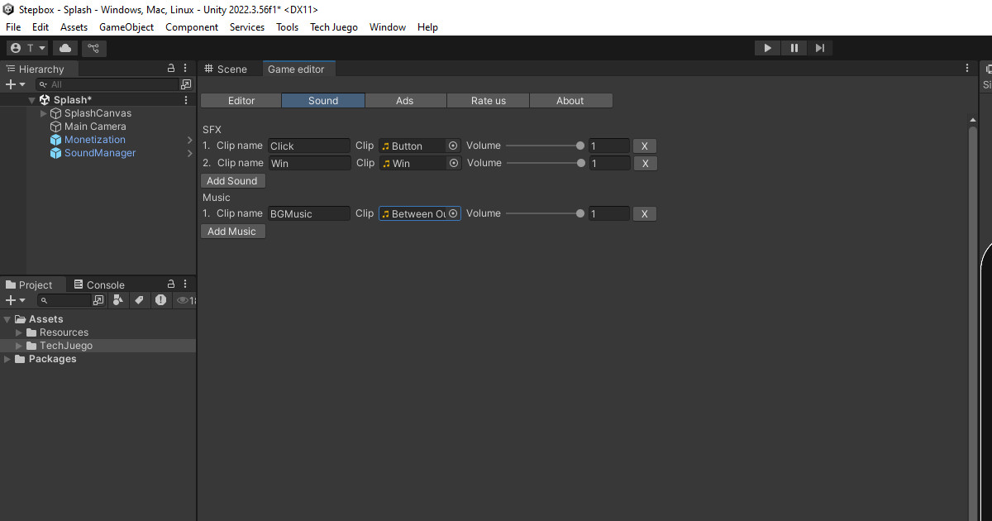
Task: Open the Splash scene options menu
Action: 186,100
